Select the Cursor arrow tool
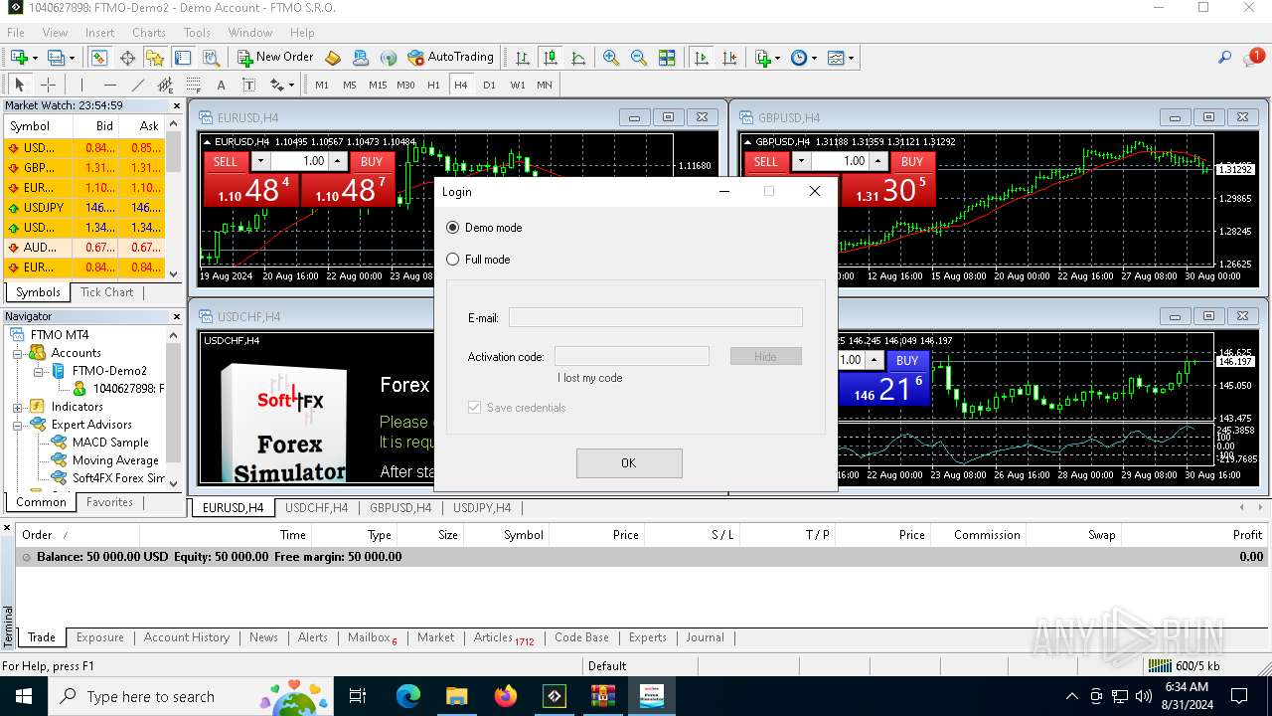Screen dimensions: 1272x716 [19, 85]
